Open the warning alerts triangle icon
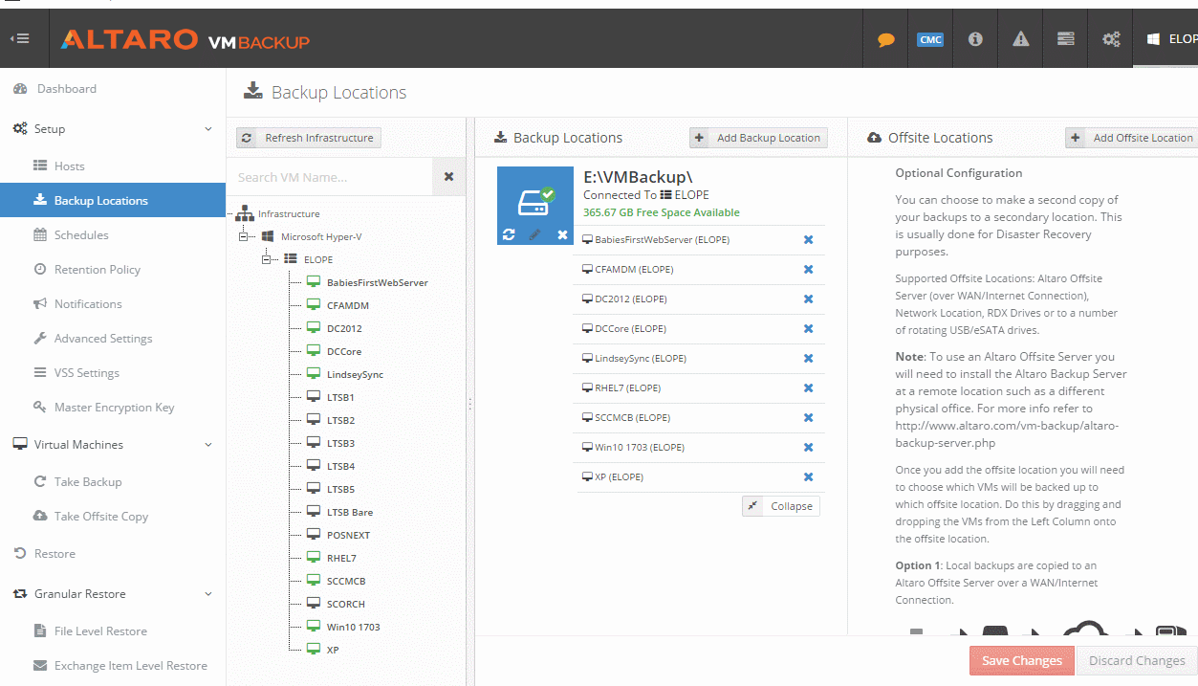 click(1020, 39)
